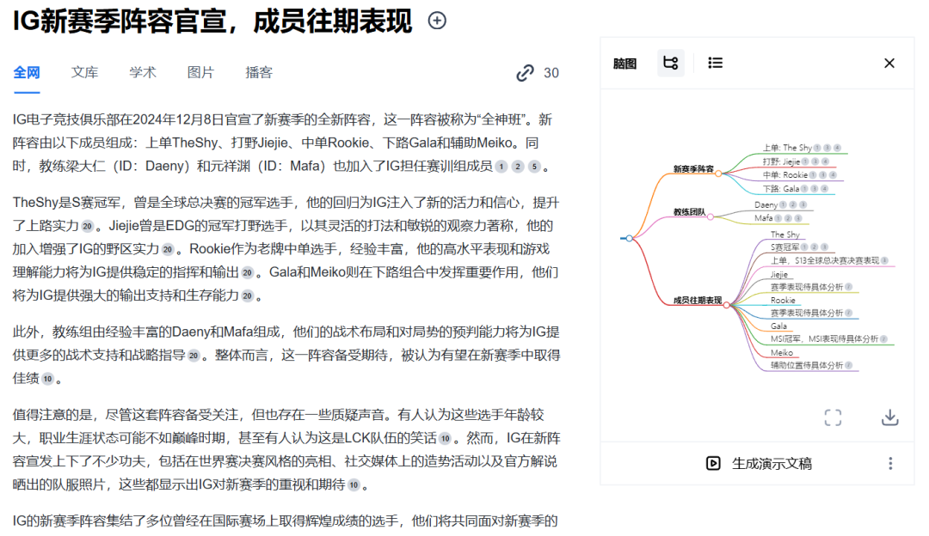Click badge 3 beside 中单: Rookie node

point(823,175)
